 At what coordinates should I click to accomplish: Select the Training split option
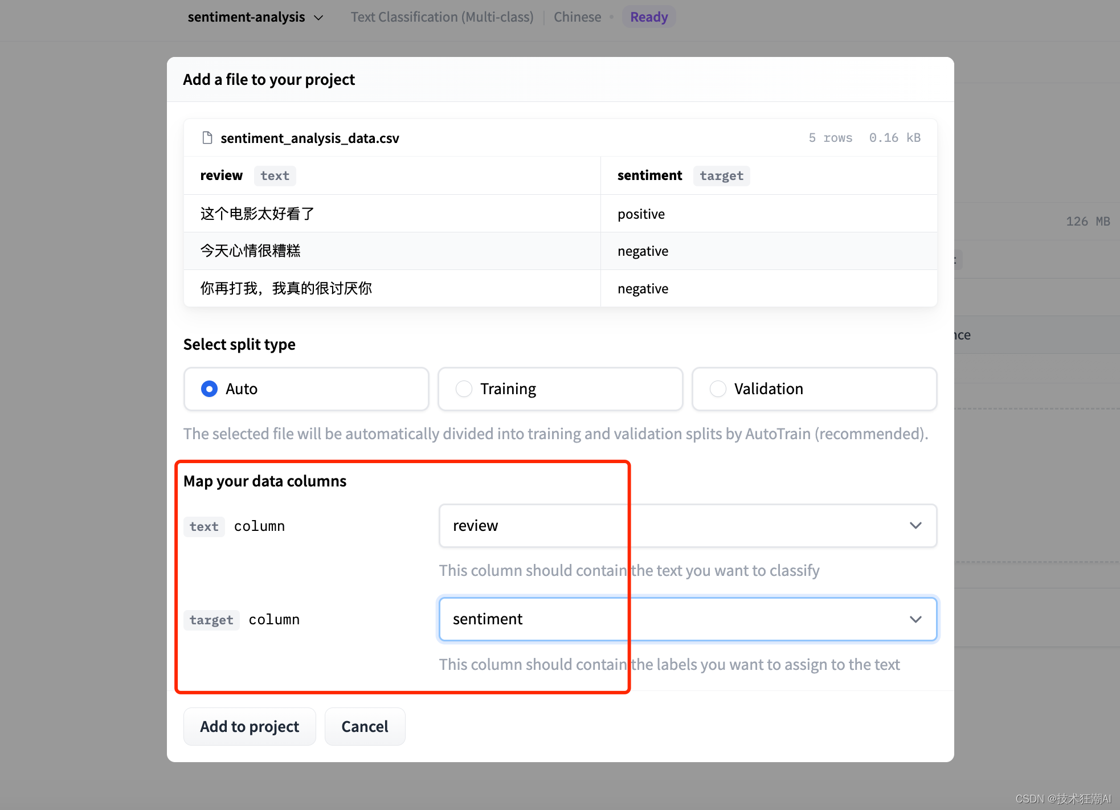click(464, 388)
